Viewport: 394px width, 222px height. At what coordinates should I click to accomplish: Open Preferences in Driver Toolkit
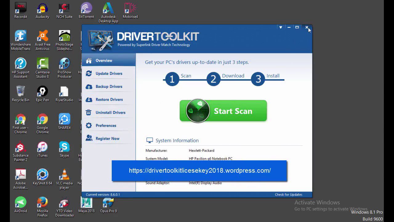(x=109, y=125)
